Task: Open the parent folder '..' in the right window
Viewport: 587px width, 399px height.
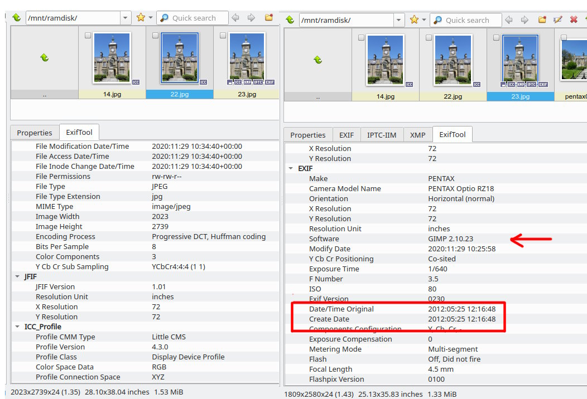Action: point(318,65)
